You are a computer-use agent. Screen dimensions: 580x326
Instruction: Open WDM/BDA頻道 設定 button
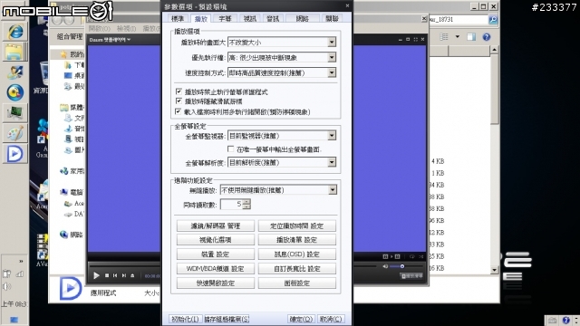pos(216,269)
